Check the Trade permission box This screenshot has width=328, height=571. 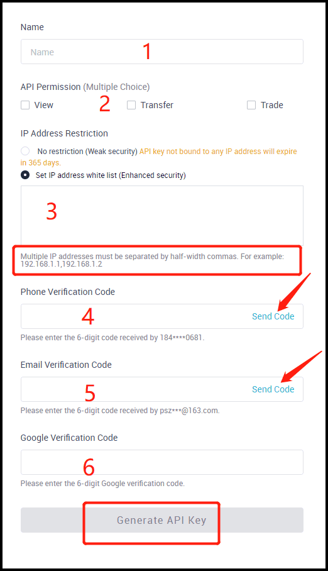click(251, 105)
